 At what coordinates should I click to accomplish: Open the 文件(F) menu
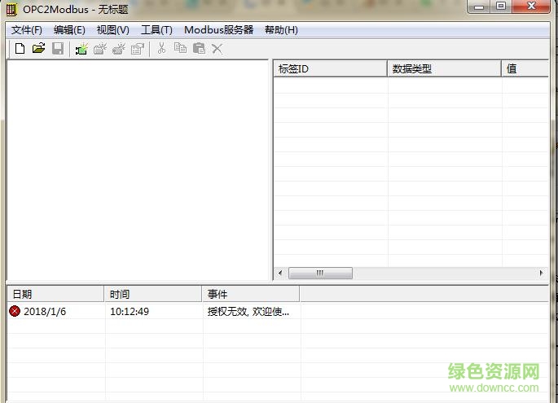[x=27, y=30]
